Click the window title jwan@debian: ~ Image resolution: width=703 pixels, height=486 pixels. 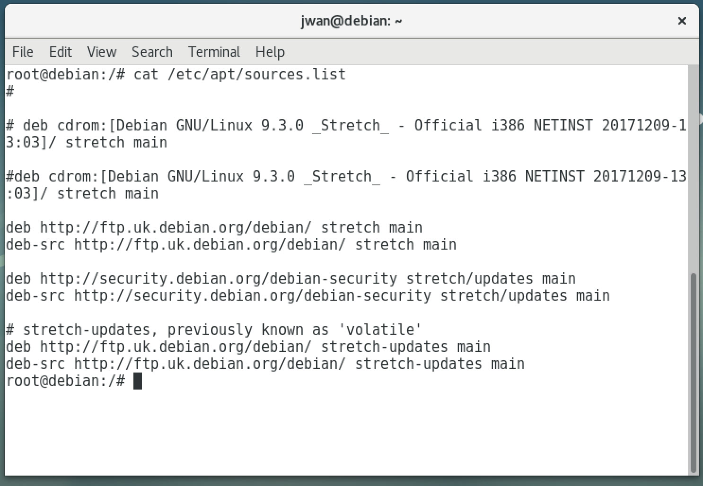click(x=351, y=21)
